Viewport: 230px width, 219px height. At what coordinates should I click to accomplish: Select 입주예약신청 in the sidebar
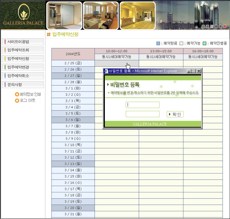click(x=23, y=59)
